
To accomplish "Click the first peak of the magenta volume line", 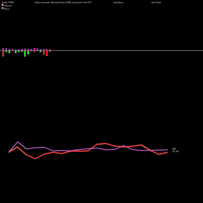I will point(17,142).
